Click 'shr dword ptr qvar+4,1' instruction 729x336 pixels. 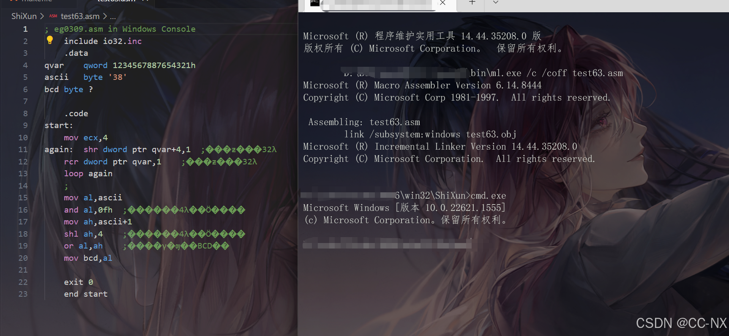[x=137, y=150]
